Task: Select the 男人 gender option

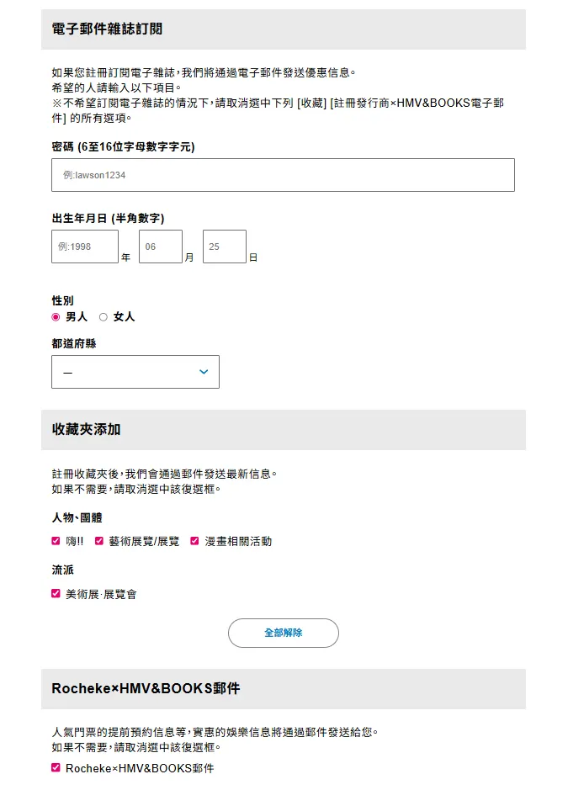Action: pyautogui.click(x=54, y=317)
